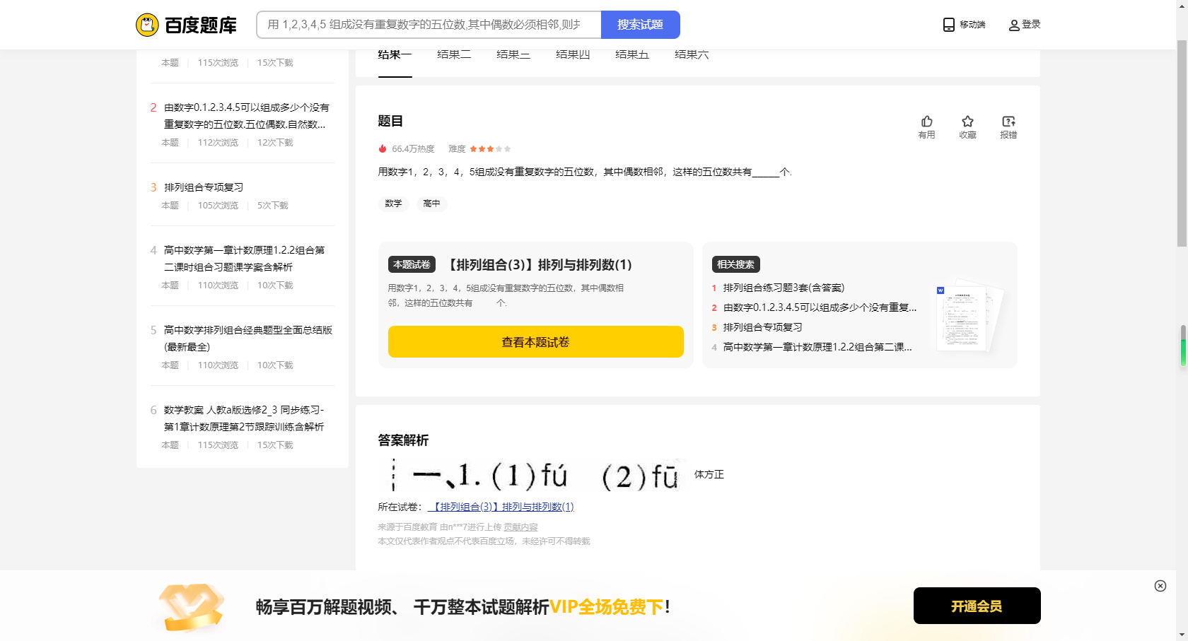The image size is (1188, 641).
Task: Click the 贡献内容 link
Action: pos(520,527)
